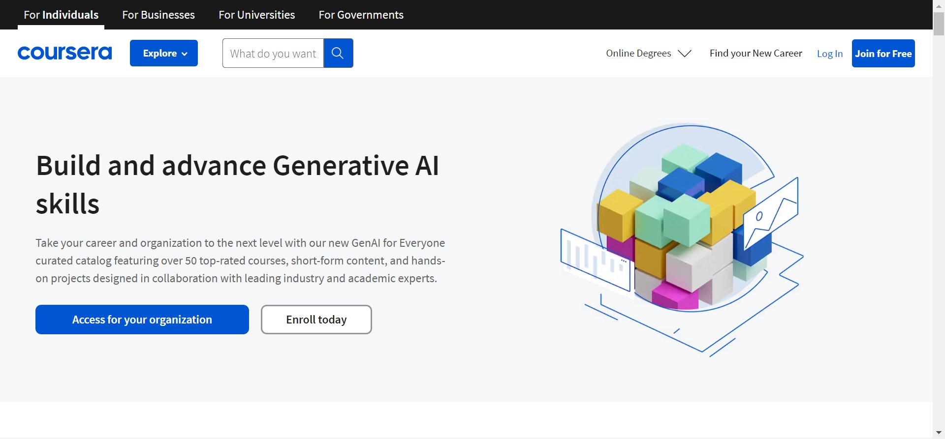Viewport: 945px width, 439px height.
Task: Select the For Governments tab
Action: (361, 15)
